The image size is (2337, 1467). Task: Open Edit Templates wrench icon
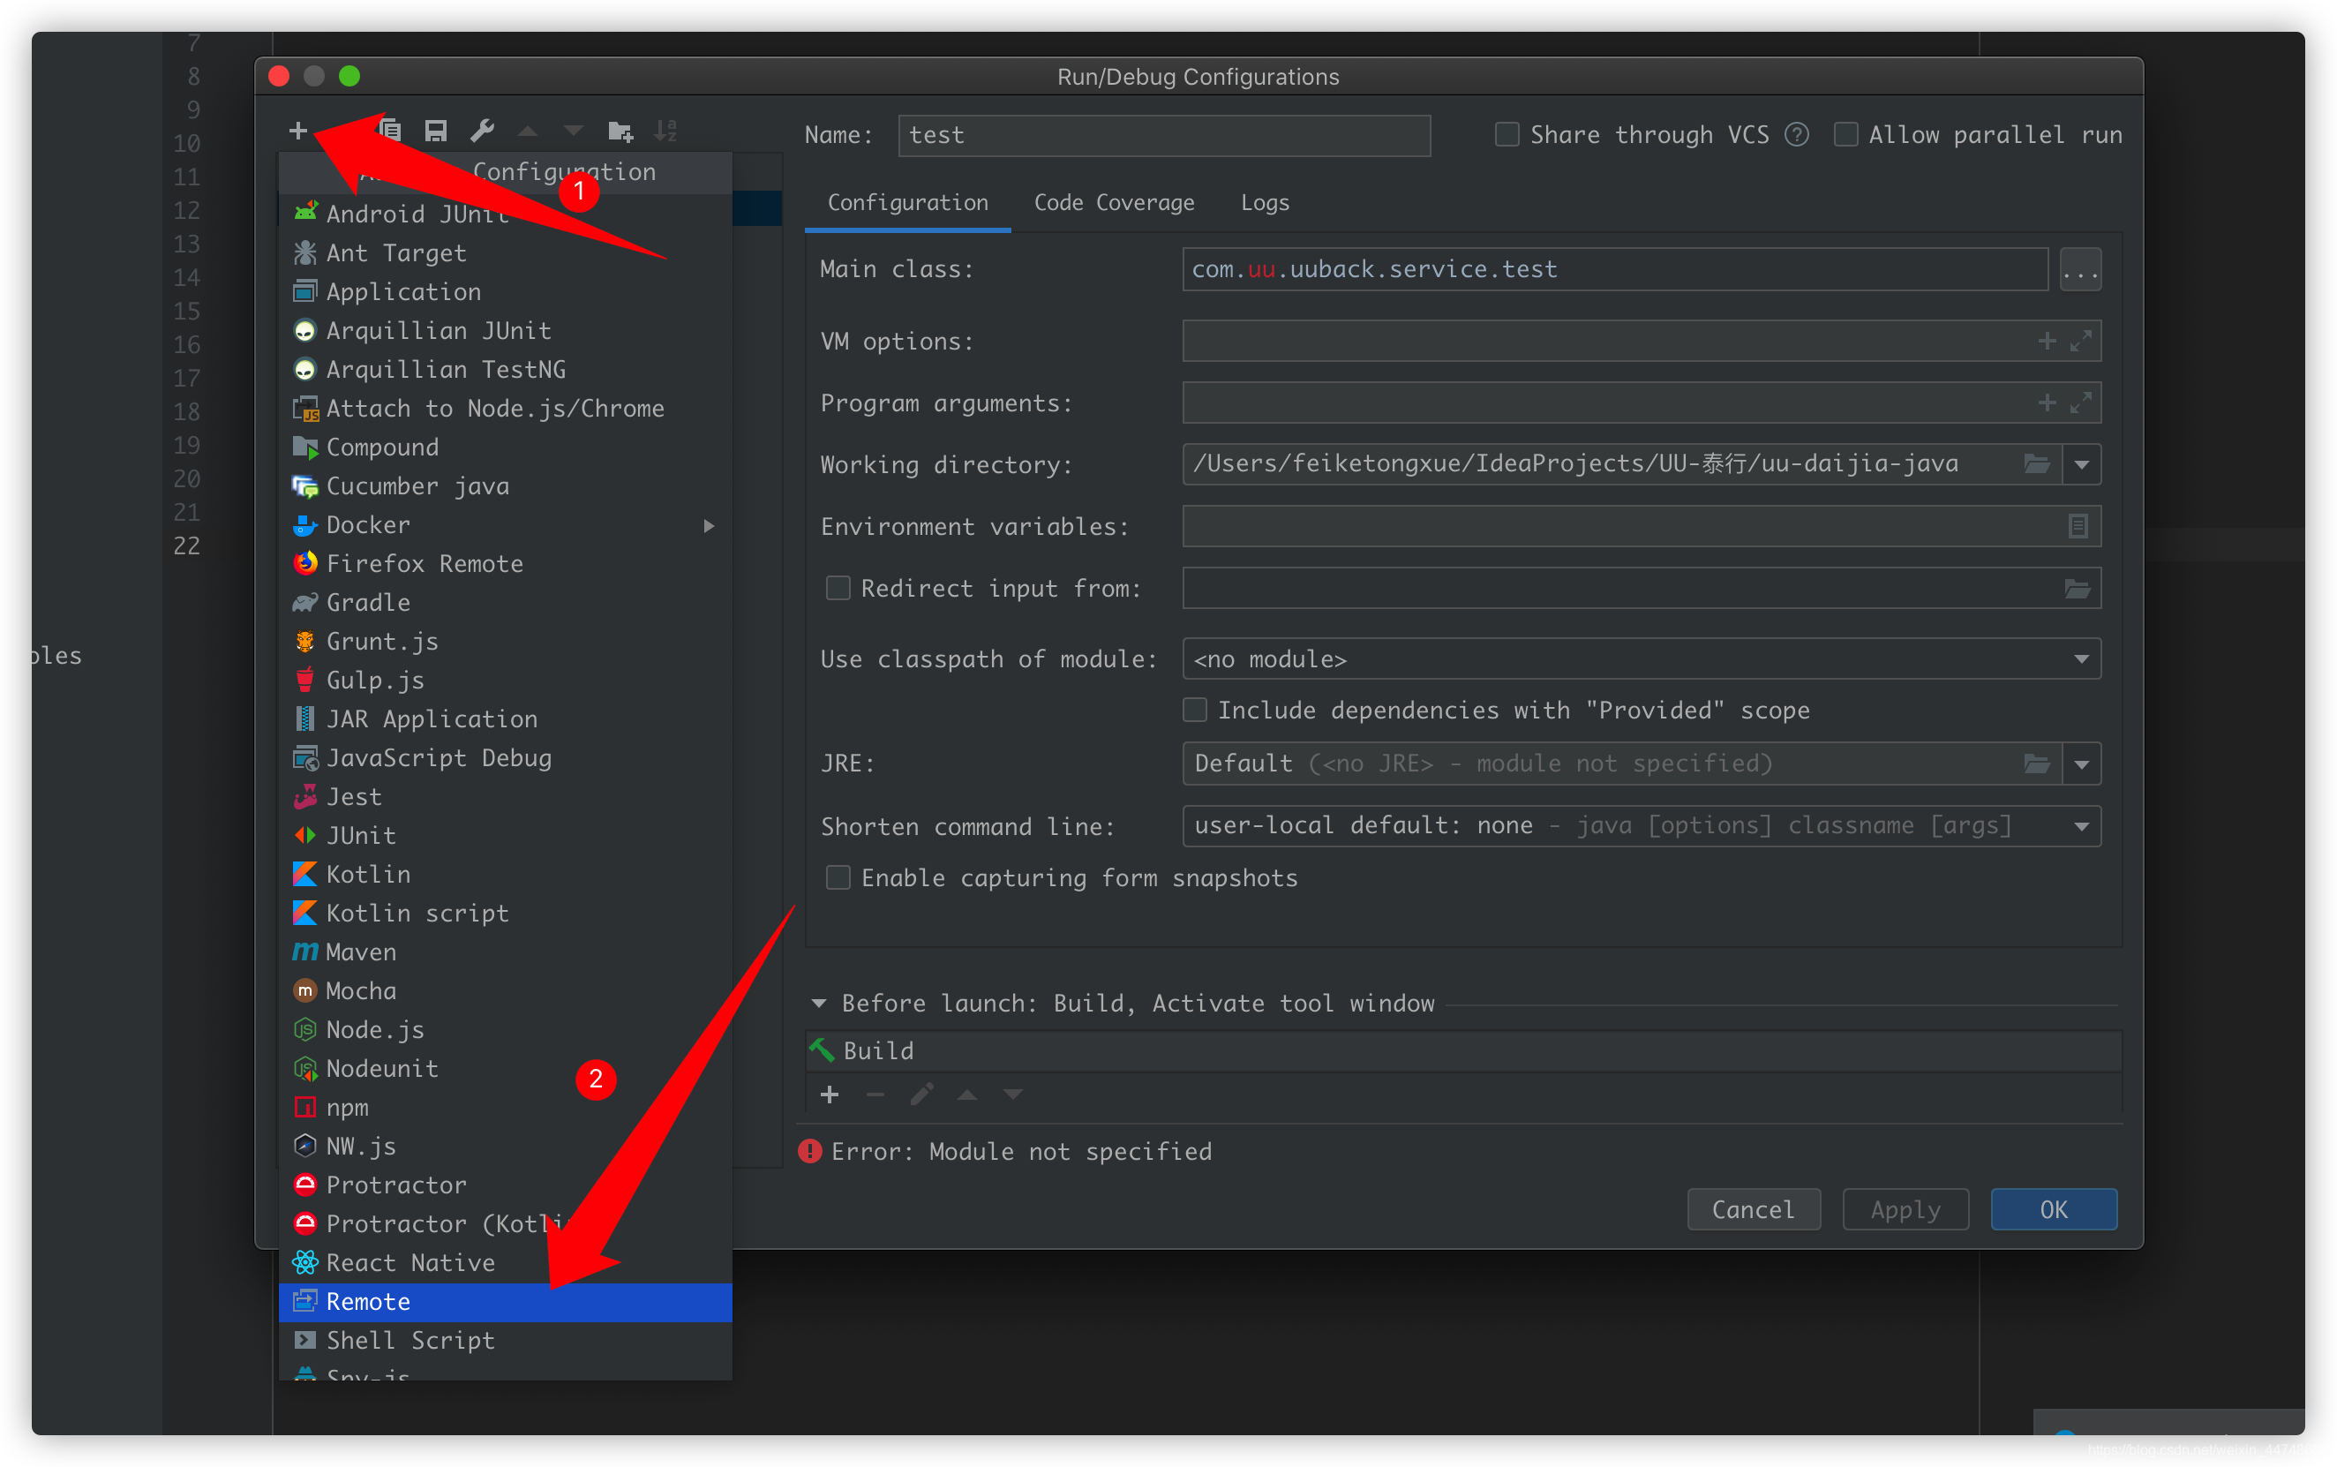[x=482, y=130]
